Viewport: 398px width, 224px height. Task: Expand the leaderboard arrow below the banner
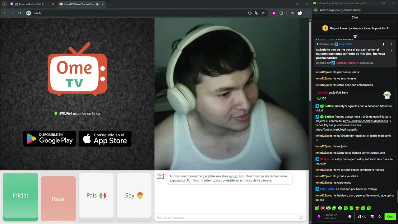click(x=355, y=36)
